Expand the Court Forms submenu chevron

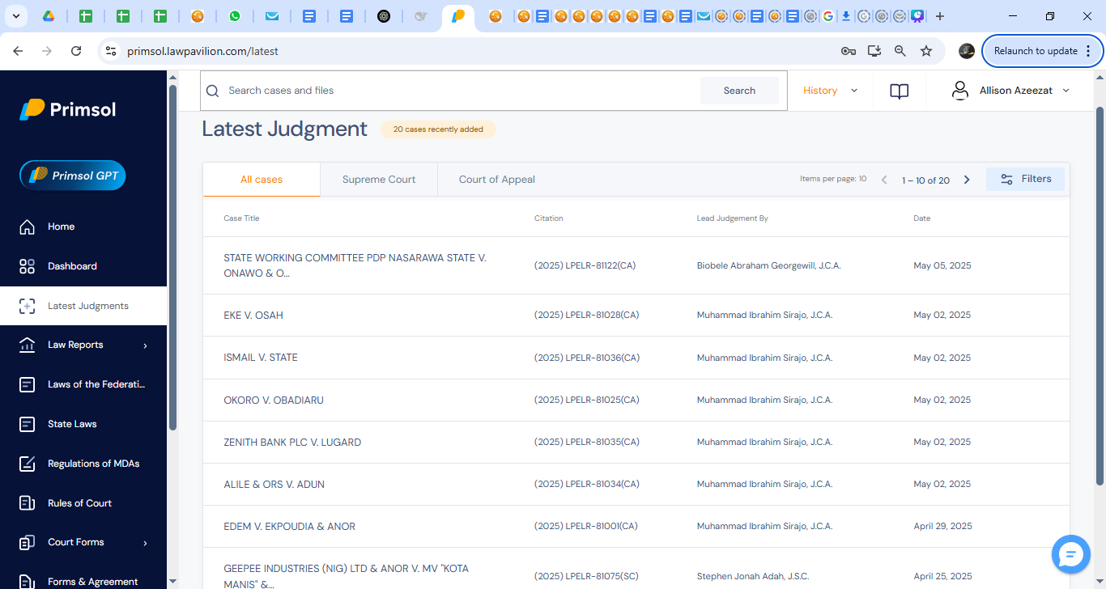click(146, 543)
